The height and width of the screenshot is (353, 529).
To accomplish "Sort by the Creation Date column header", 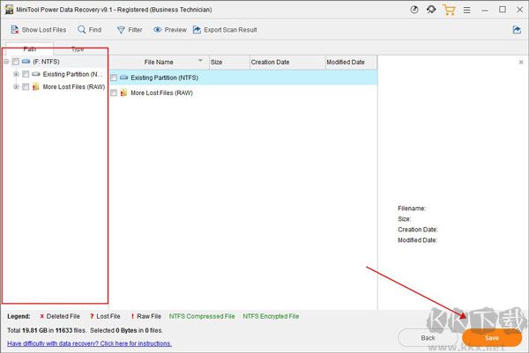I will point(287,63).
